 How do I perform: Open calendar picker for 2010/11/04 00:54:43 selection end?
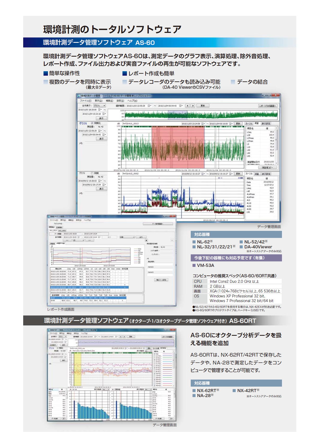(181, 106)
